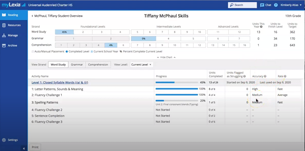The width and height of the screenshot is (305, 151).
Task: Open the Archive box icon
Action: pos(4,45)
